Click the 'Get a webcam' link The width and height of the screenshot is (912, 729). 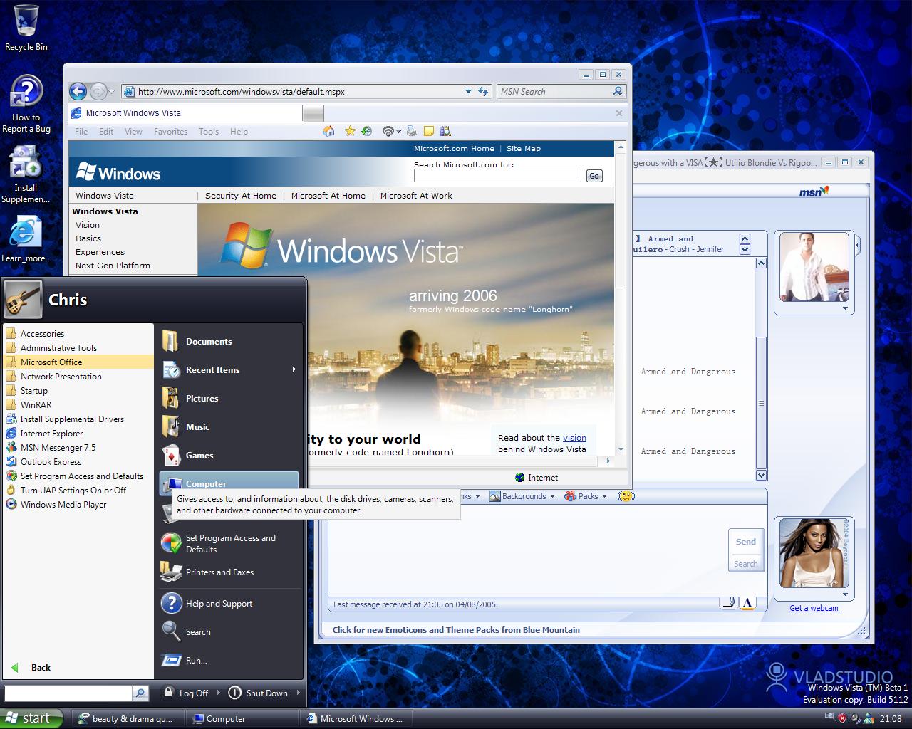814,608
